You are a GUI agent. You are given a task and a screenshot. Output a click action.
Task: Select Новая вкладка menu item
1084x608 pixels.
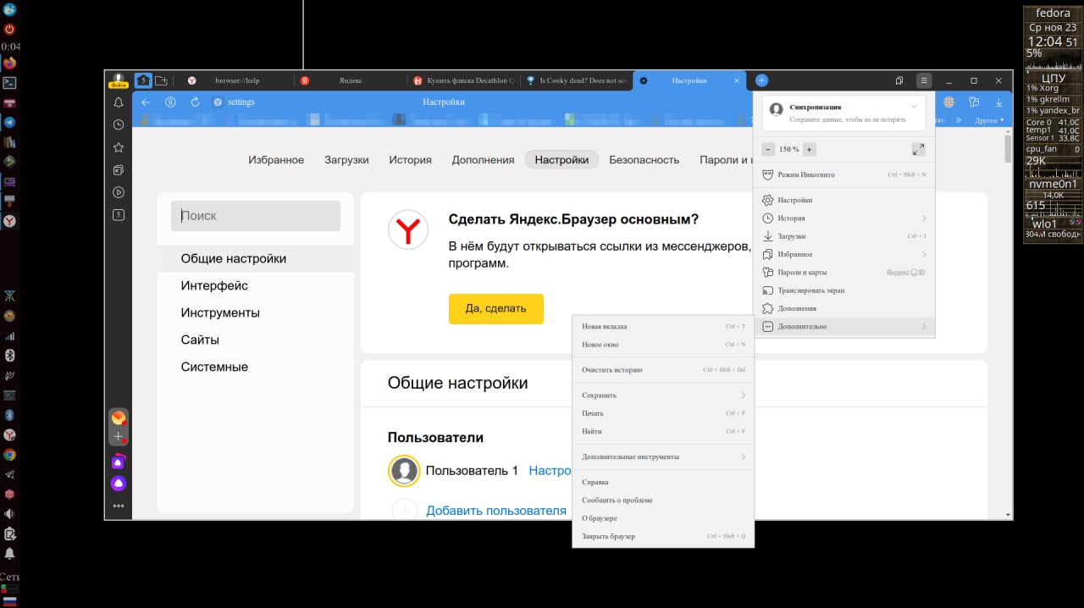(x=663, y=326)
